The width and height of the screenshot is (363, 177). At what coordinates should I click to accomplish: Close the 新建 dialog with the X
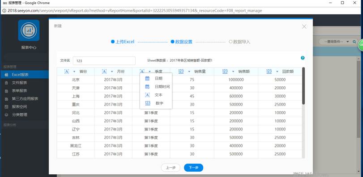point(304,26)
